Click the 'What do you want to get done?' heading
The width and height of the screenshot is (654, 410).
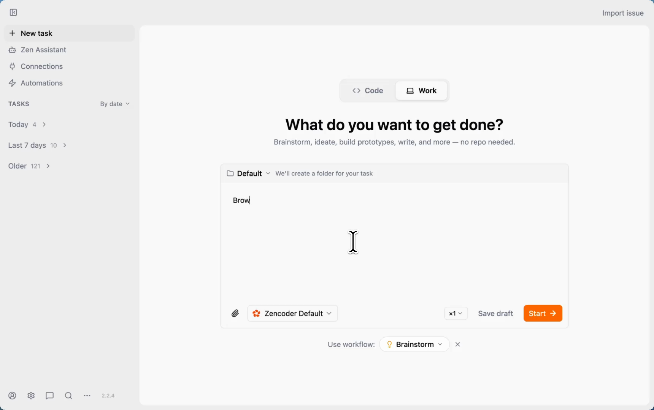point(394,125)
